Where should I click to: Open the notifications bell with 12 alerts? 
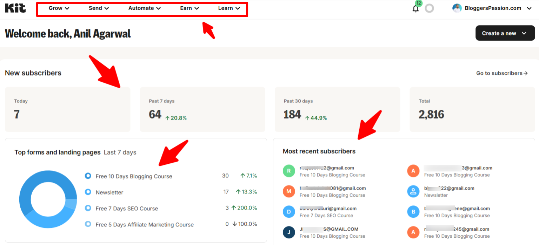pos(415,8)
